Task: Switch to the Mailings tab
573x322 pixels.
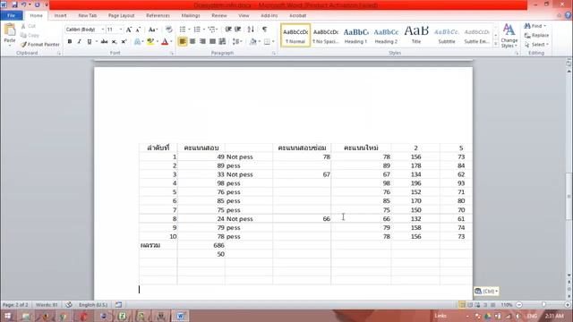Action: pos(191,16)
